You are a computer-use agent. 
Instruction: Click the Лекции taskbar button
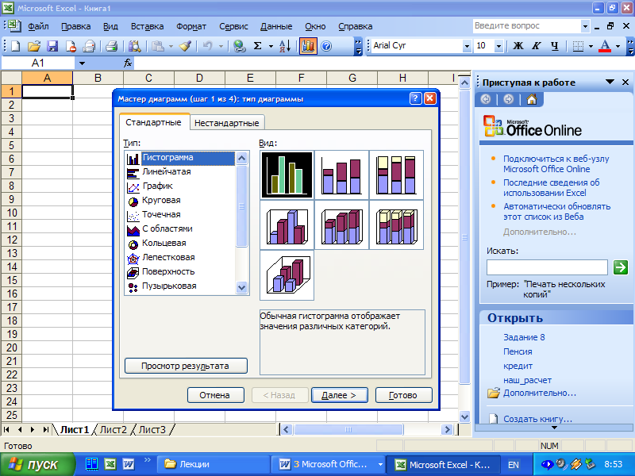coord(214,464)
